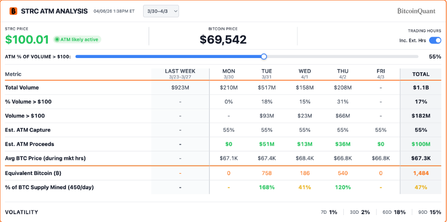The height and width of the screenshot is (222, 447).
Task: Select the THU 4/2 column header
Action: (343, 74)
